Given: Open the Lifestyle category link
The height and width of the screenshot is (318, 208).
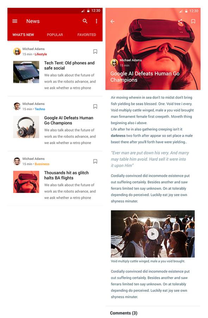Looking at the screenshot, I should pos(41,54).
